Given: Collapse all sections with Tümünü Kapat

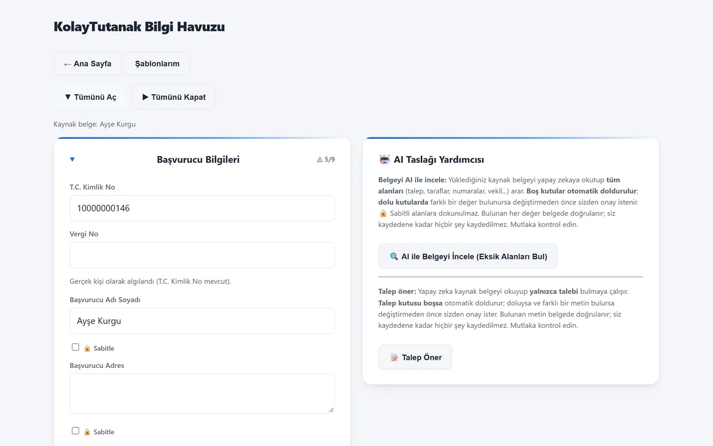Looking at the screenshot, I should click(174, 97).
